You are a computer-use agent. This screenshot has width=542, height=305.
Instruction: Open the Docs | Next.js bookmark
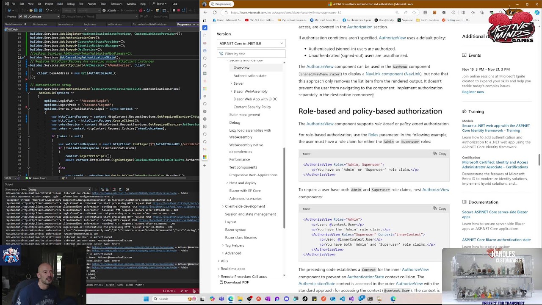pyautogui.click(x=384, y=20)
